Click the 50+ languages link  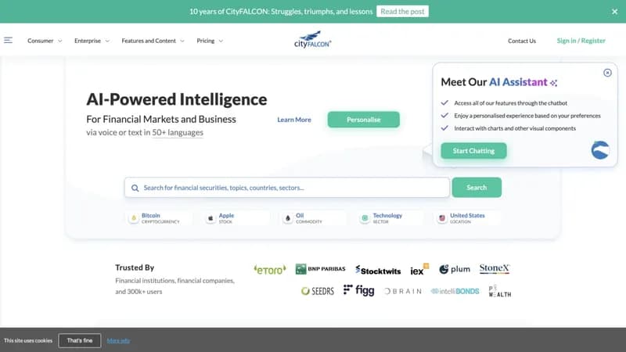[x=178, y=132]
